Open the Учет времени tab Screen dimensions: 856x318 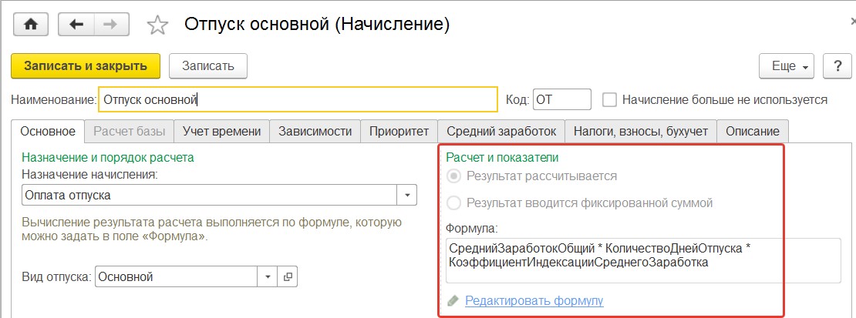pyautogui.click(x=221, y=131)
